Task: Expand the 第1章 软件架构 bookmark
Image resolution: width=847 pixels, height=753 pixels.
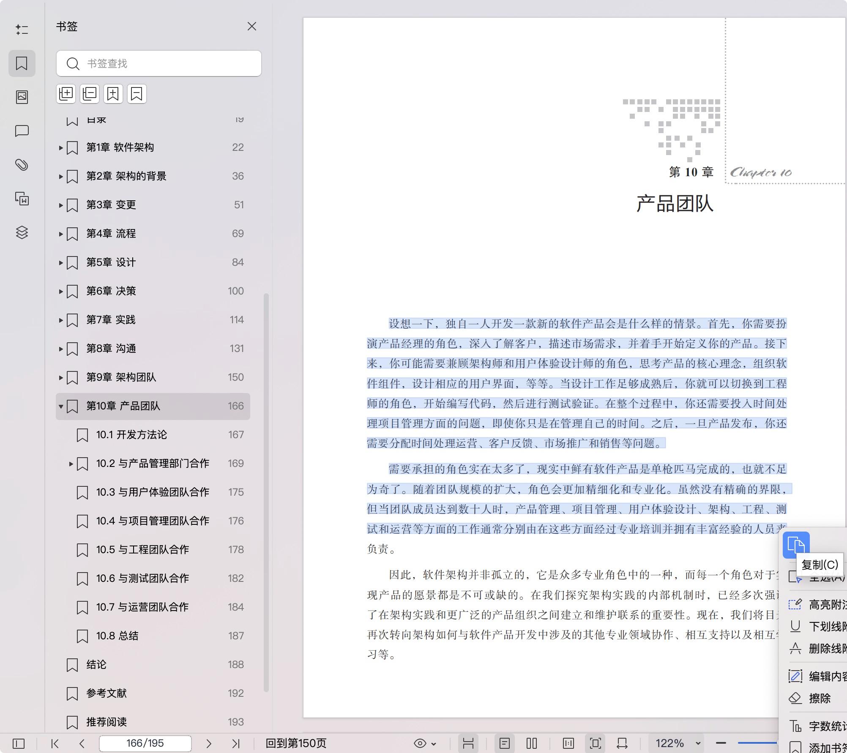Action: (x=60, y=147)
